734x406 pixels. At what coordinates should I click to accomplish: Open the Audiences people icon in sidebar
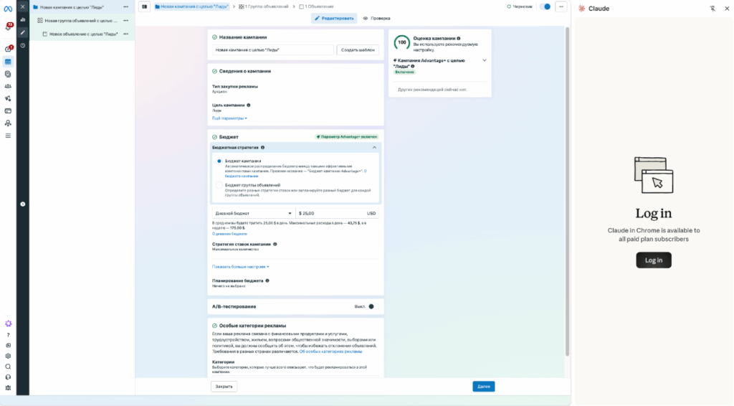(8, 86)
